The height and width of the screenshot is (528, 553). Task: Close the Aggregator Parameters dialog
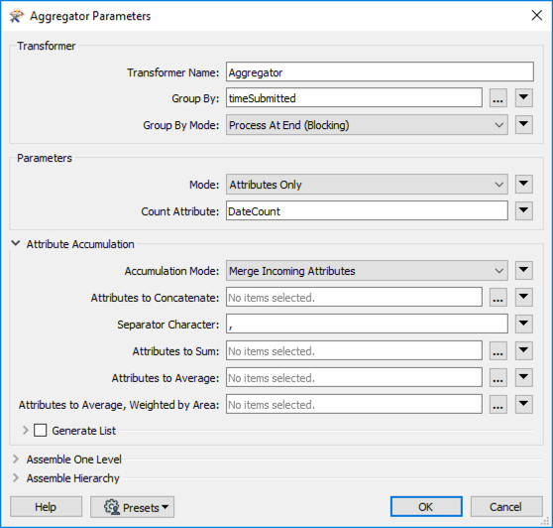[537, 16]
